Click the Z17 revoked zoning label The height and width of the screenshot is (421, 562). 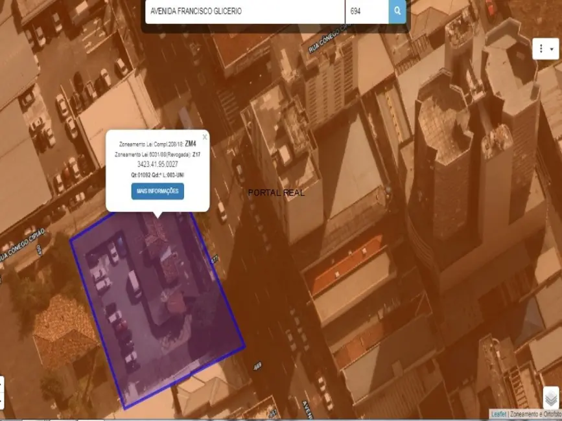point(196,155)
